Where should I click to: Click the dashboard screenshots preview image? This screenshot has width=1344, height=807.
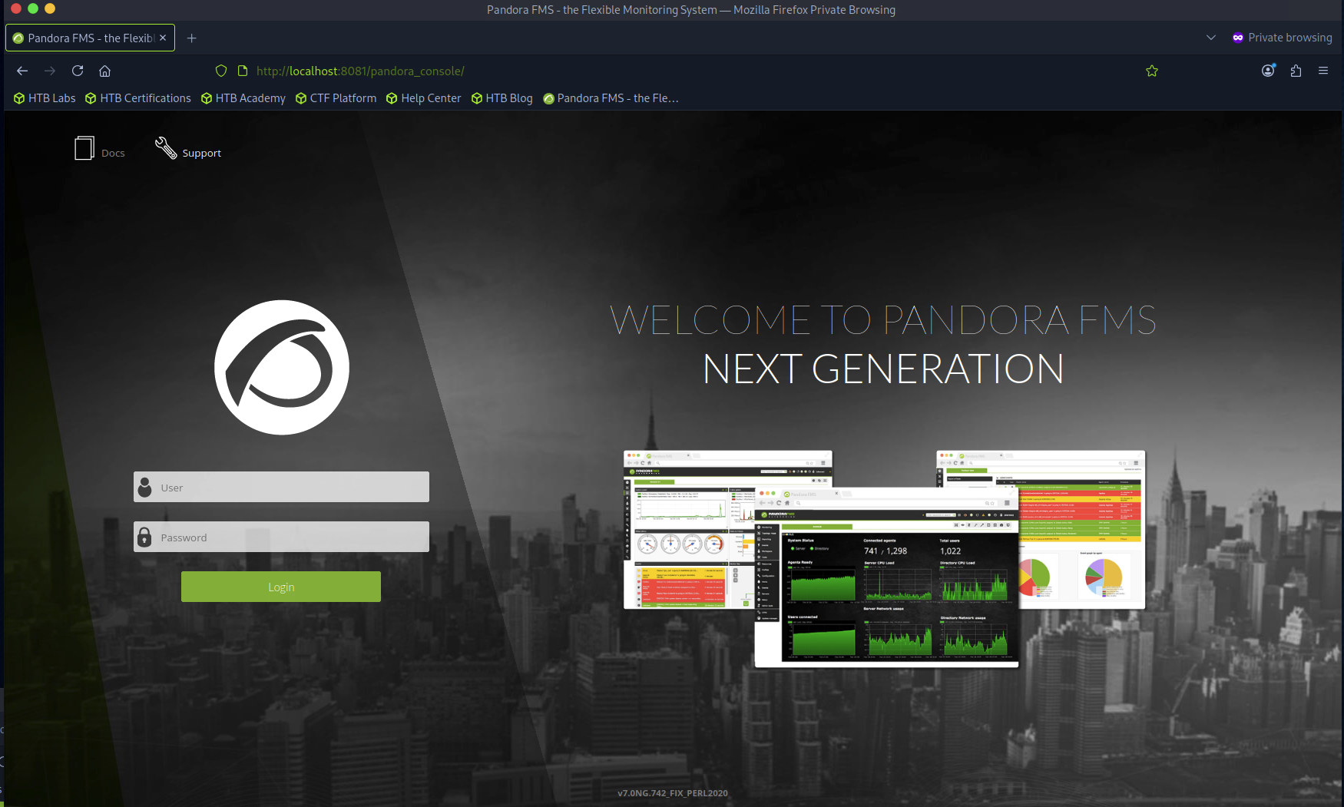(x=884, y=558)
